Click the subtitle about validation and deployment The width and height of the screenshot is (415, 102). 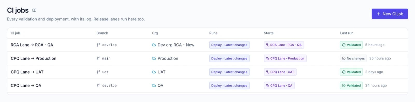click(x=76, y=19)
